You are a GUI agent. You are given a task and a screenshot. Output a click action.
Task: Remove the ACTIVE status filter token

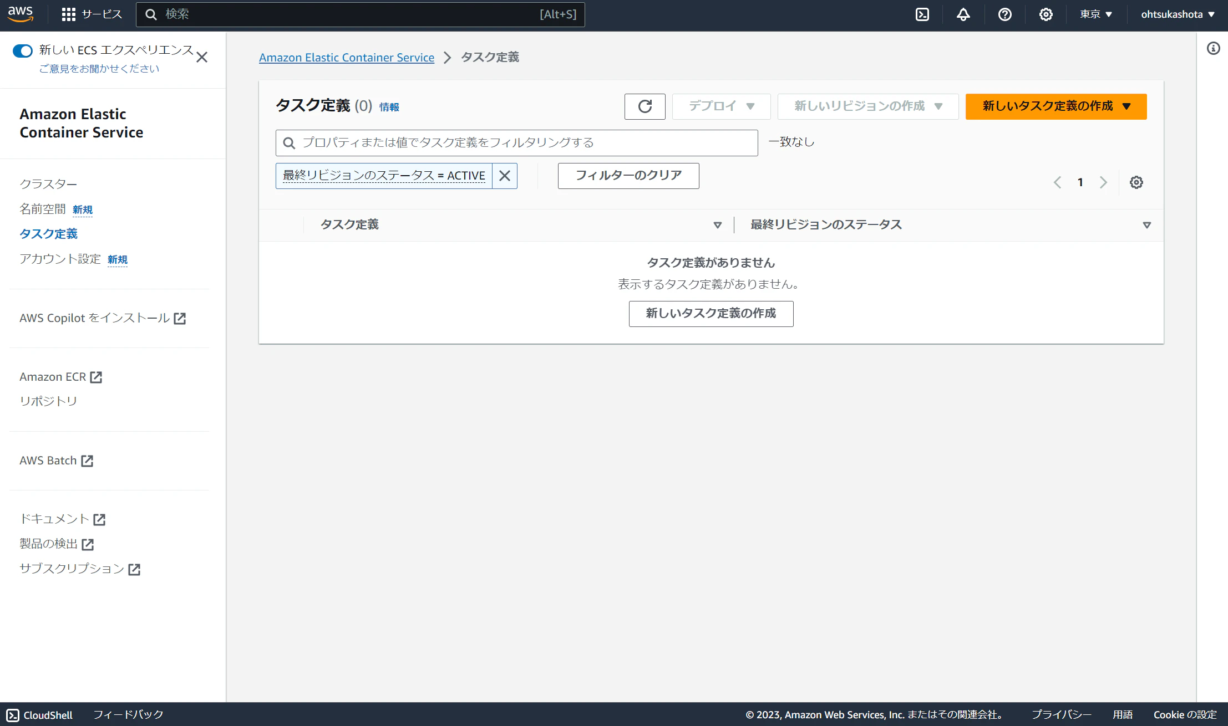click(504, 176)
